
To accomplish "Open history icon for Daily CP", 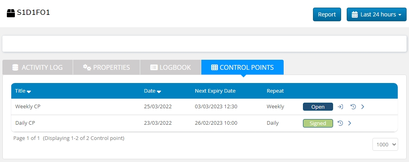I will pos(340,123).
